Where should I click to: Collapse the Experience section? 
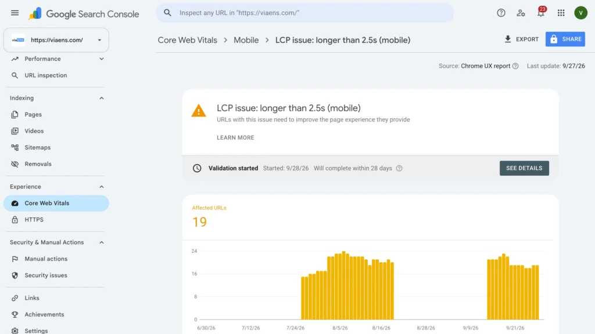click(101, 187)
